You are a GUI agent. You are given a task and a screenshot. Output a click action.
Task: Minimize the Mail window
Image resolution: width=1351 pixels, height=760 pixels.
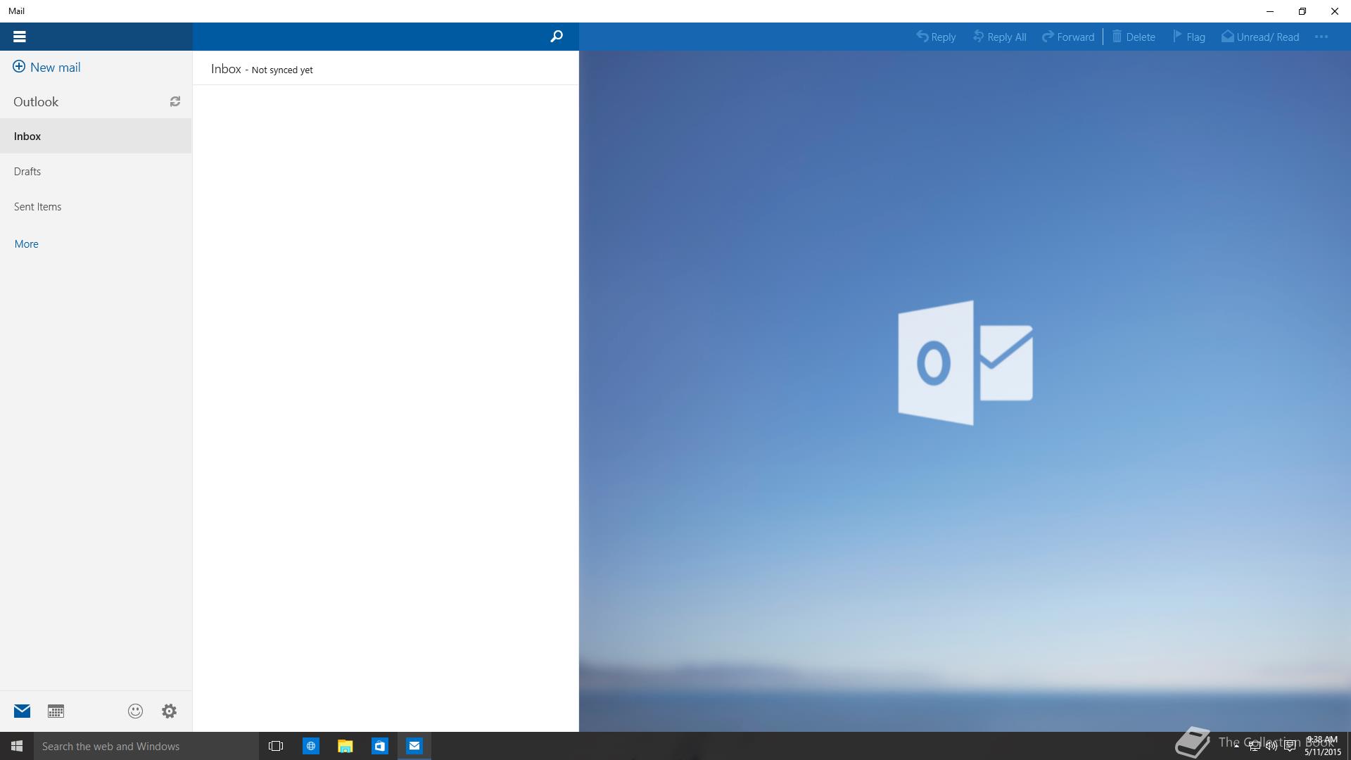1270,11
